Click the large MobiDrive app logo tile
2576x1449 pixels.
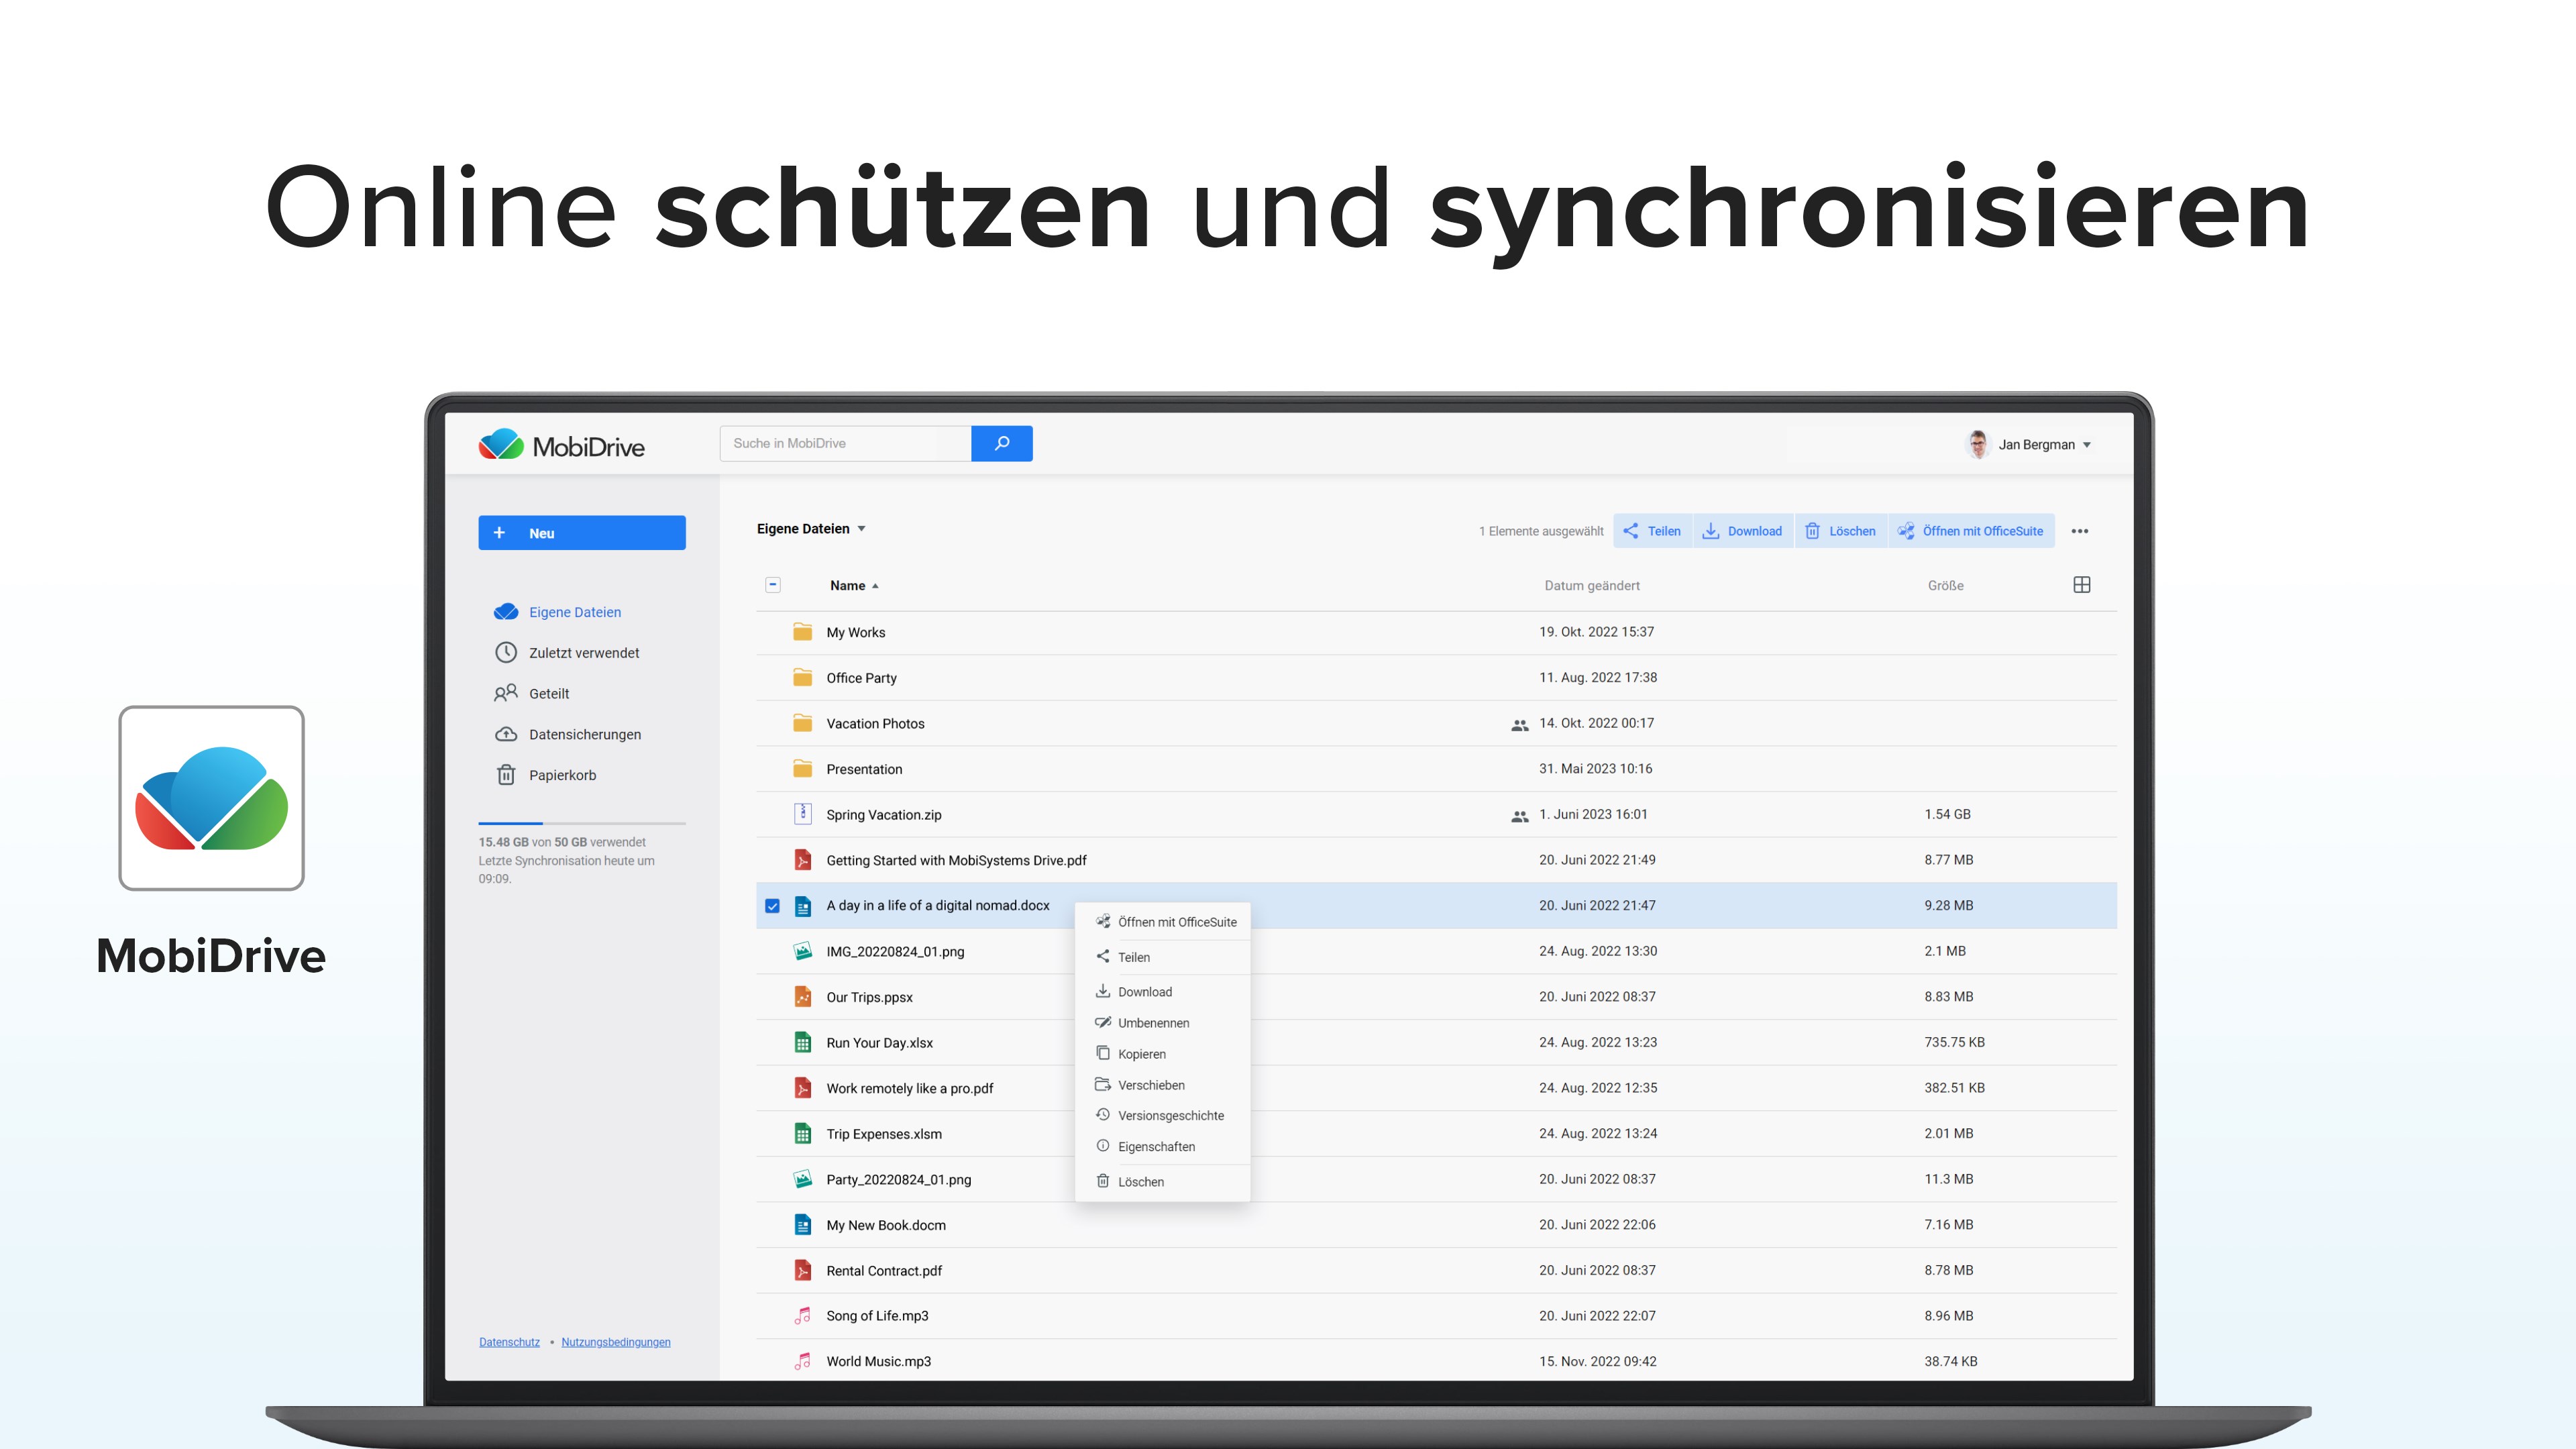pyautogui.click(x=211, y=798)
